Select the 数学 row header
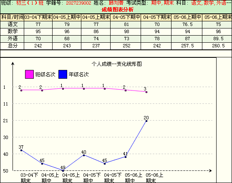Screen dimensions: 232x183 (x=12, y=31)
